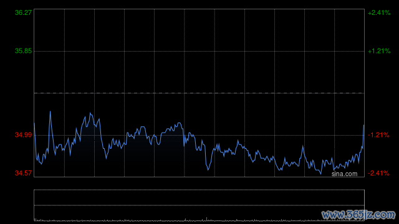Click the +1.21% percentage label
Image resolution: width=399 pixels, height=224 pixels.
tap(379, 51)
